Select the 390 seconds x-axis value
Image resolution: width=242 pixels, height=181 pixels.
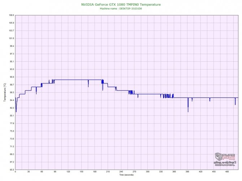[x=187, y=172]
